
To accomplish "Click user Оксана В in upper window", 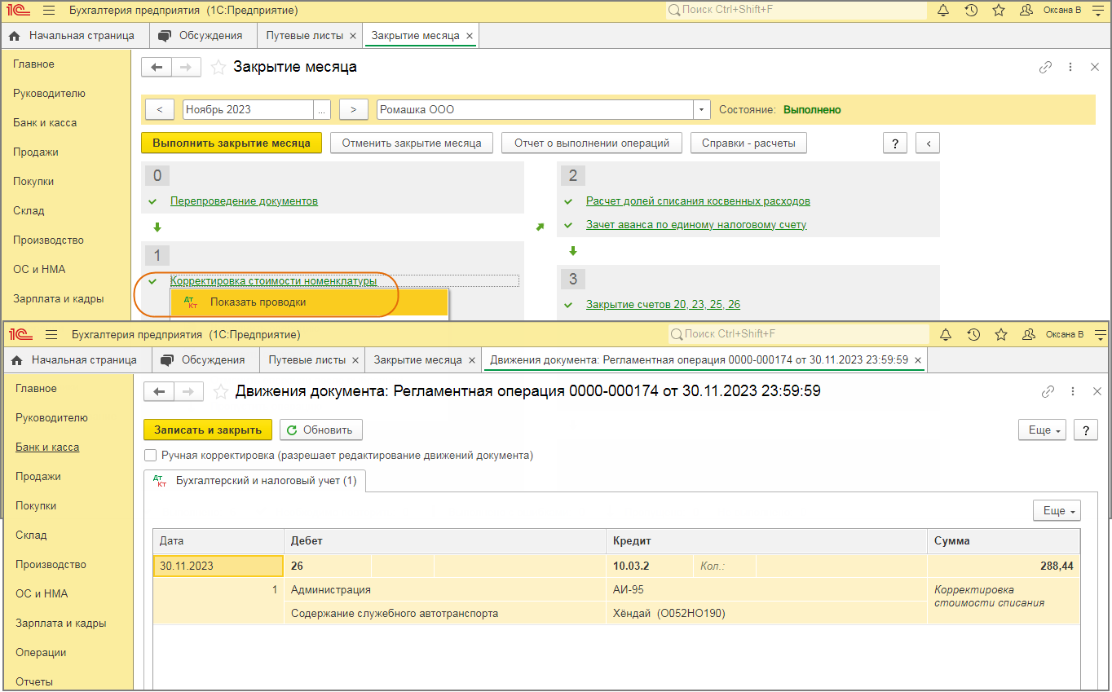I will tap(1051, 11).
